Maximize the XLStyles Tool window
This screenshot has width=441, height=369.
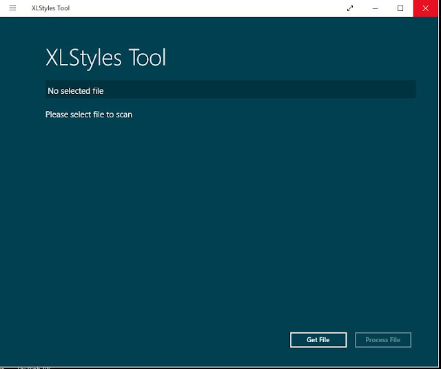click(x=400, y=8)
